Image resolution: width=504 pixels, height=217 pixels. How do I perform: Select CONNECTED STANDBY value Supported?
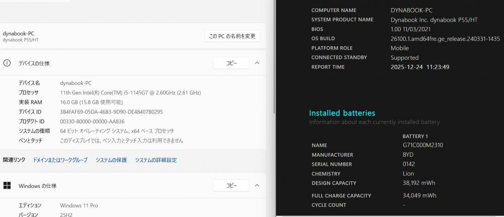404,58
